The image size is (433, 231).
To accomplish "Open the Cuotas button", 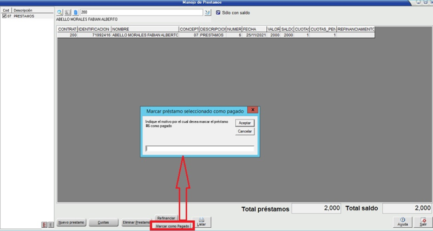I will click(102, 222).
